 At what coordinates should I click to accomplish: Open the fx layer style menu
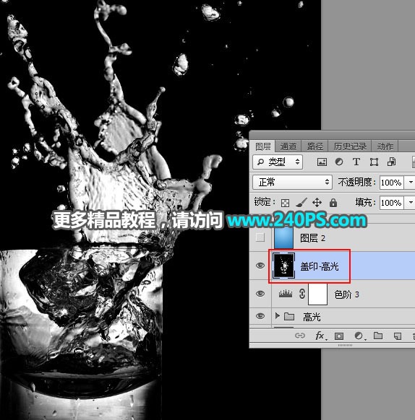pyautogui.click(x=320, y=336)
